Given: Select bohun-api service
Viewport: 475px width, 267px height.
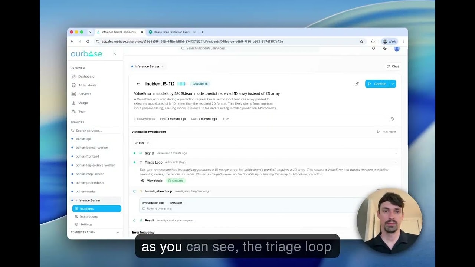Looking at the screenshot, I should [x=83, y=139].
